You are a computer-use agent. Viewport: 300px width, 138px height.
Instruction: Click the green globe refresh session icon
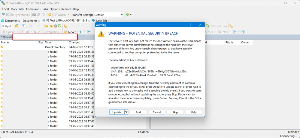tap(127, 15)
